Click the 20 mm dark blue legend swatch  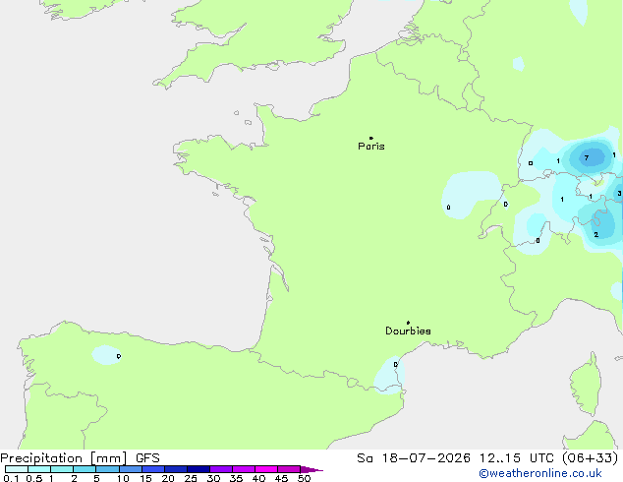pyautogui.click(x=176, y=469)
